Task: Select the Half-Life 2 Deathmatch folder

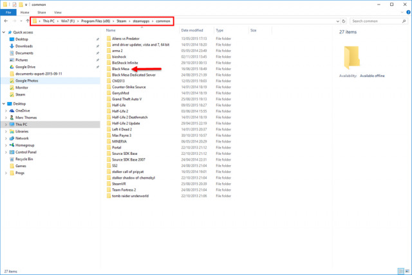Action: click(x=130, y=118)
